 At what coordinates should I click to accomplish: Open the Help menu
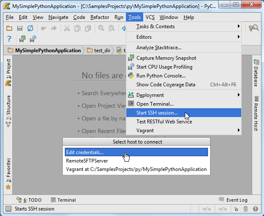point(189,17)
